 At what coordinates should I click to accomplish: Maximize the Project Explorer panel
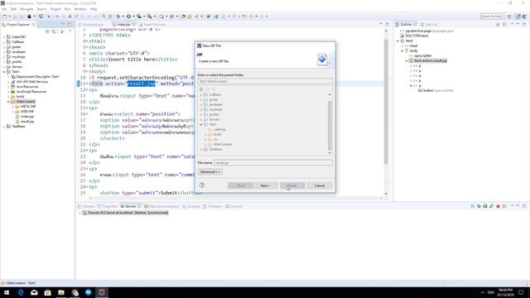70,24
